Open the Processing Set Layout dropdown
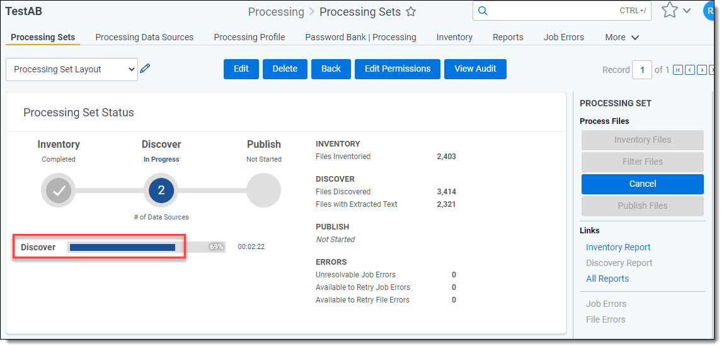The width and height of the screenshot is (724, 349). click(71, 69)
